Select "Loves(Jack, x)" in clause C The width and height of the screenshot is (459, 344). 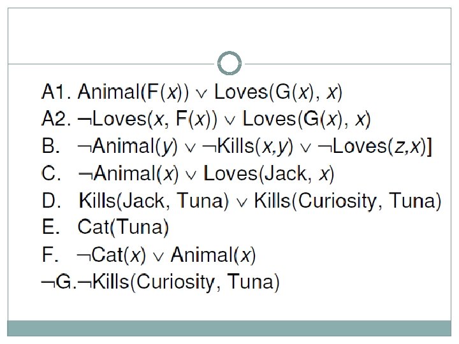pos(268,173)
